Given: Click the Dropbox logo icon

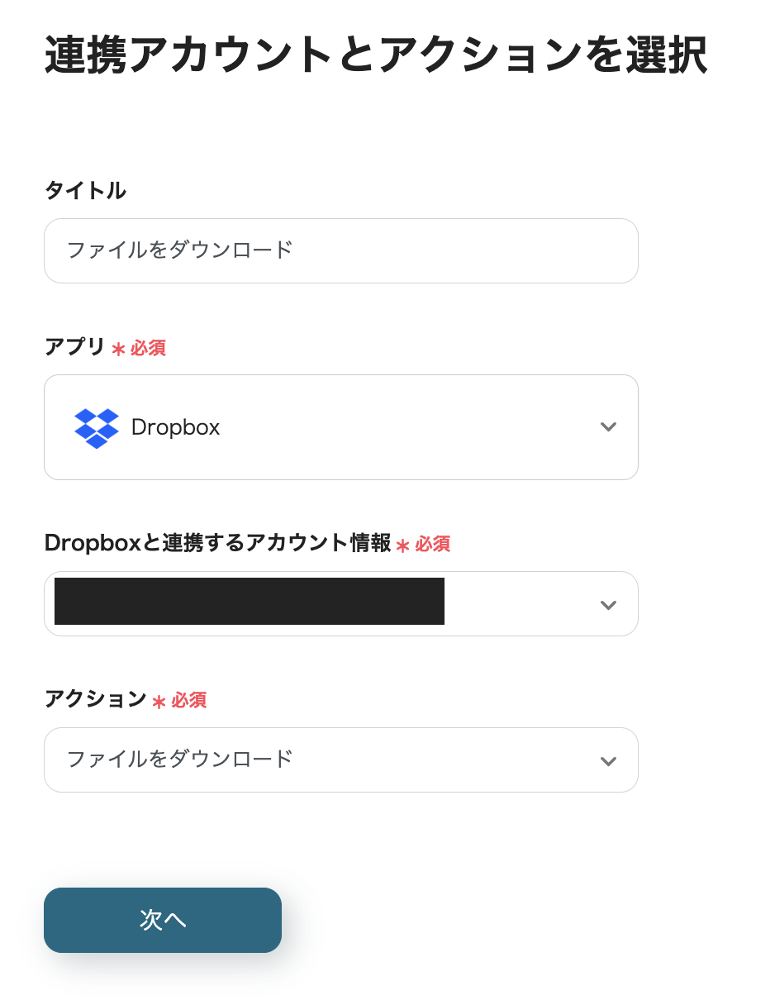Looking at the screenshot, I should pos(97,427).
